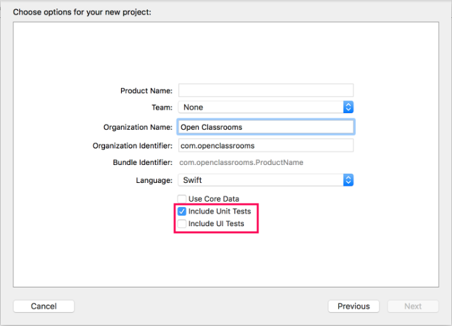Open the Team dropdown showing None
Image resolution: width=452 pixels, height=326 pixels.
tap(266, 107)
